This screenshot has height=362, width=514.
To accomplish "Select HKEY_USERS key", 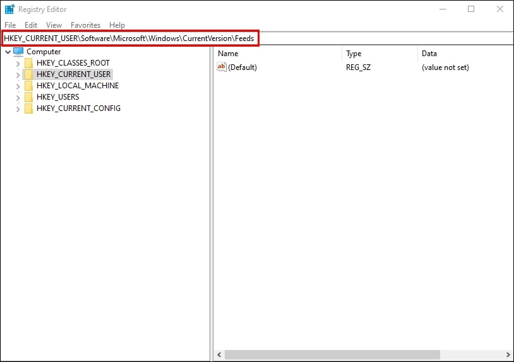I will (57, 97).
